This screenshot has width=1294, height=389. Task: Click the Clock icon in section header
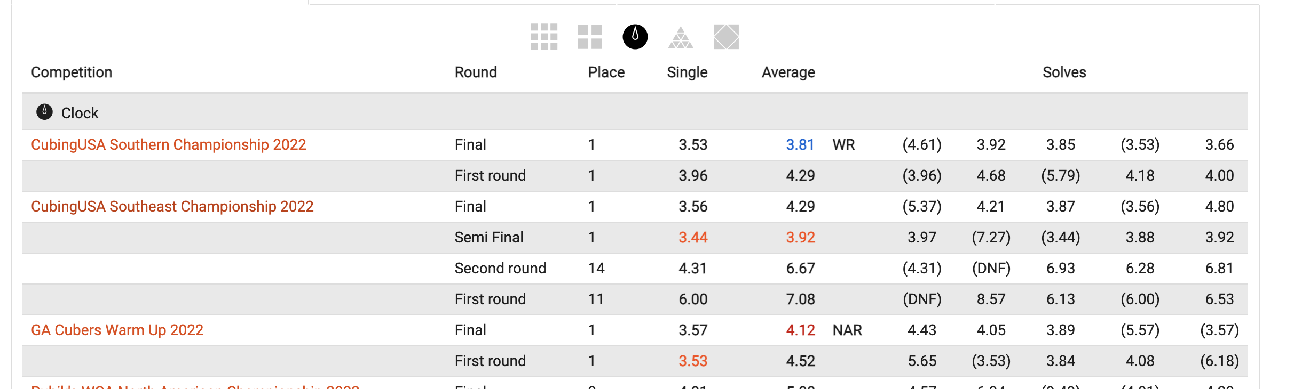click(x=44, y=112)
